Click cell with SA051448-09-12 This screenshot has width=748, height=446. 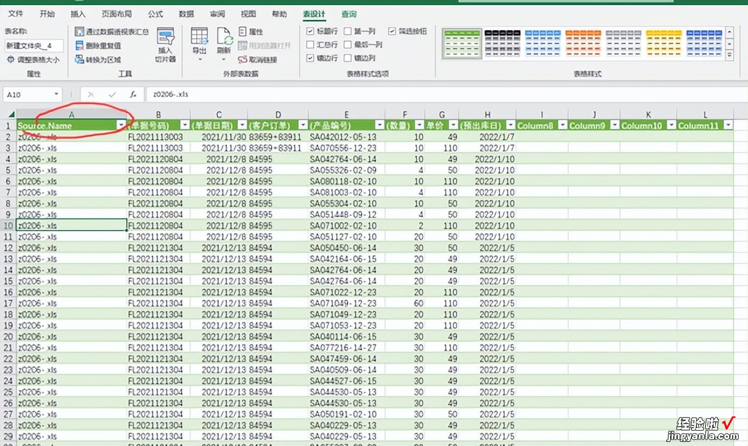(347, 214)
